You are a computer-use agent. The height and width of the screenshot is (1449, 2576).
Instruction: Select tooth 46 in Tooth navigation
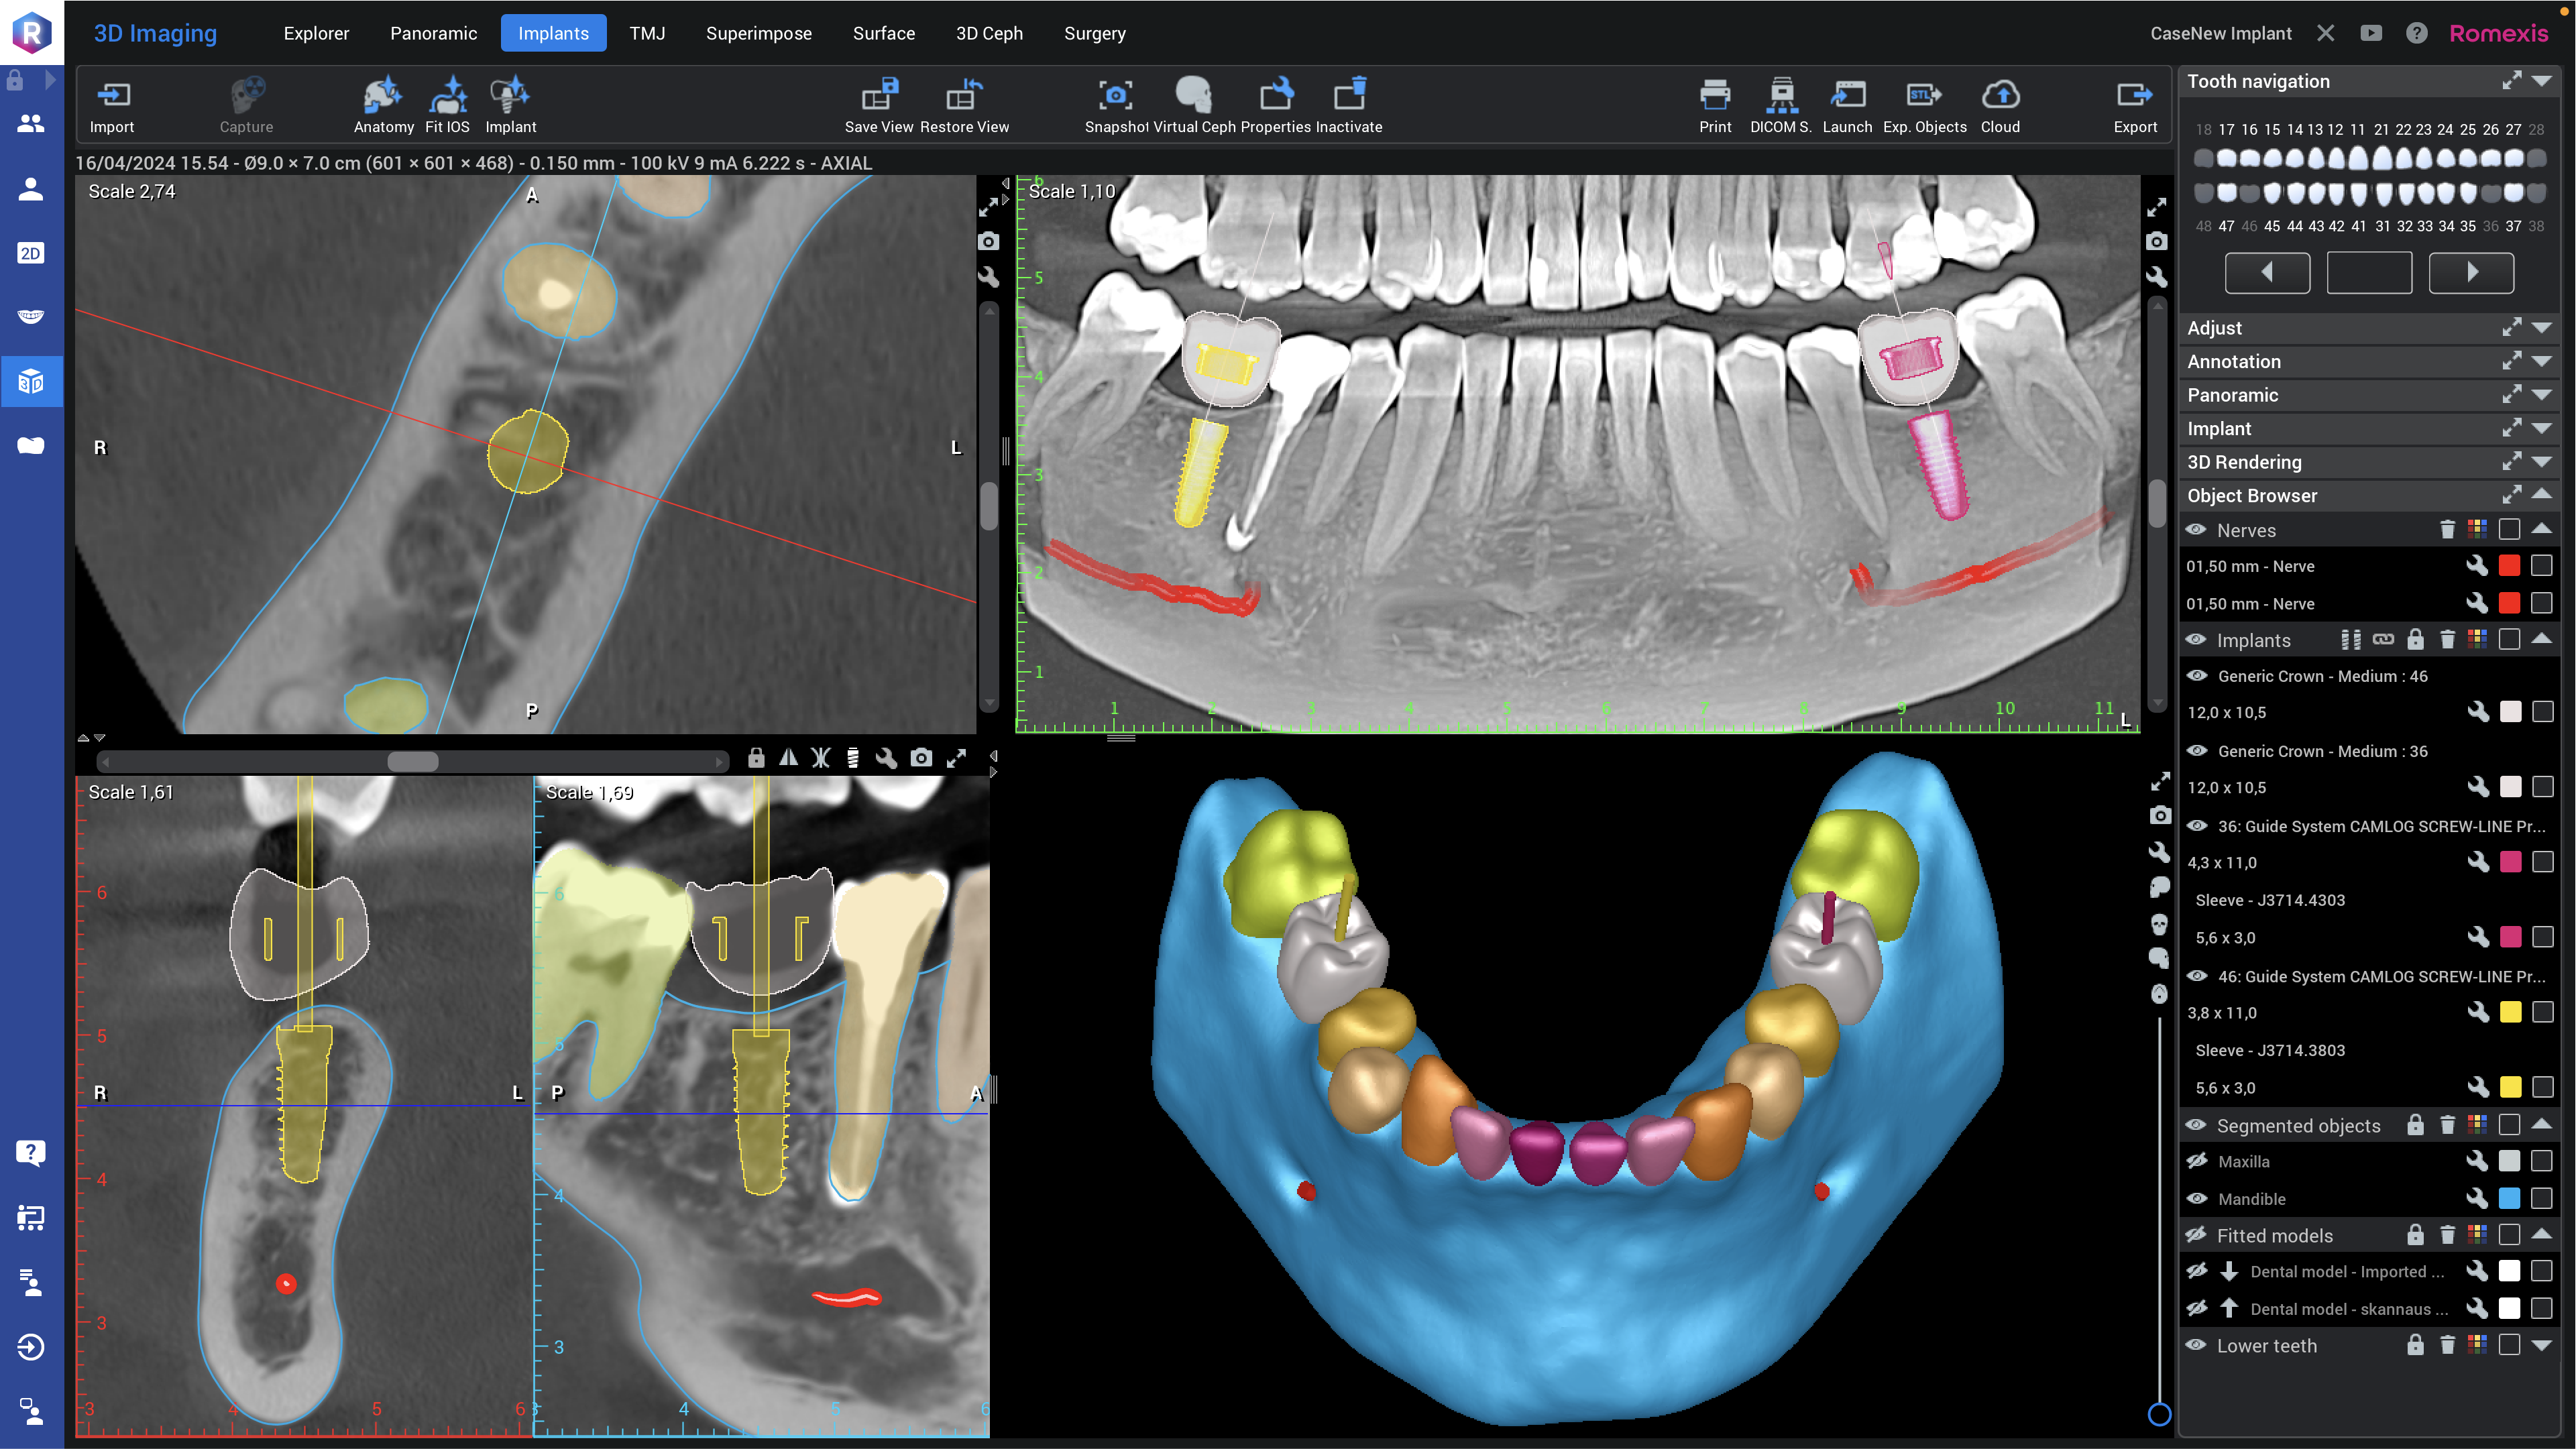[2250, 193]
